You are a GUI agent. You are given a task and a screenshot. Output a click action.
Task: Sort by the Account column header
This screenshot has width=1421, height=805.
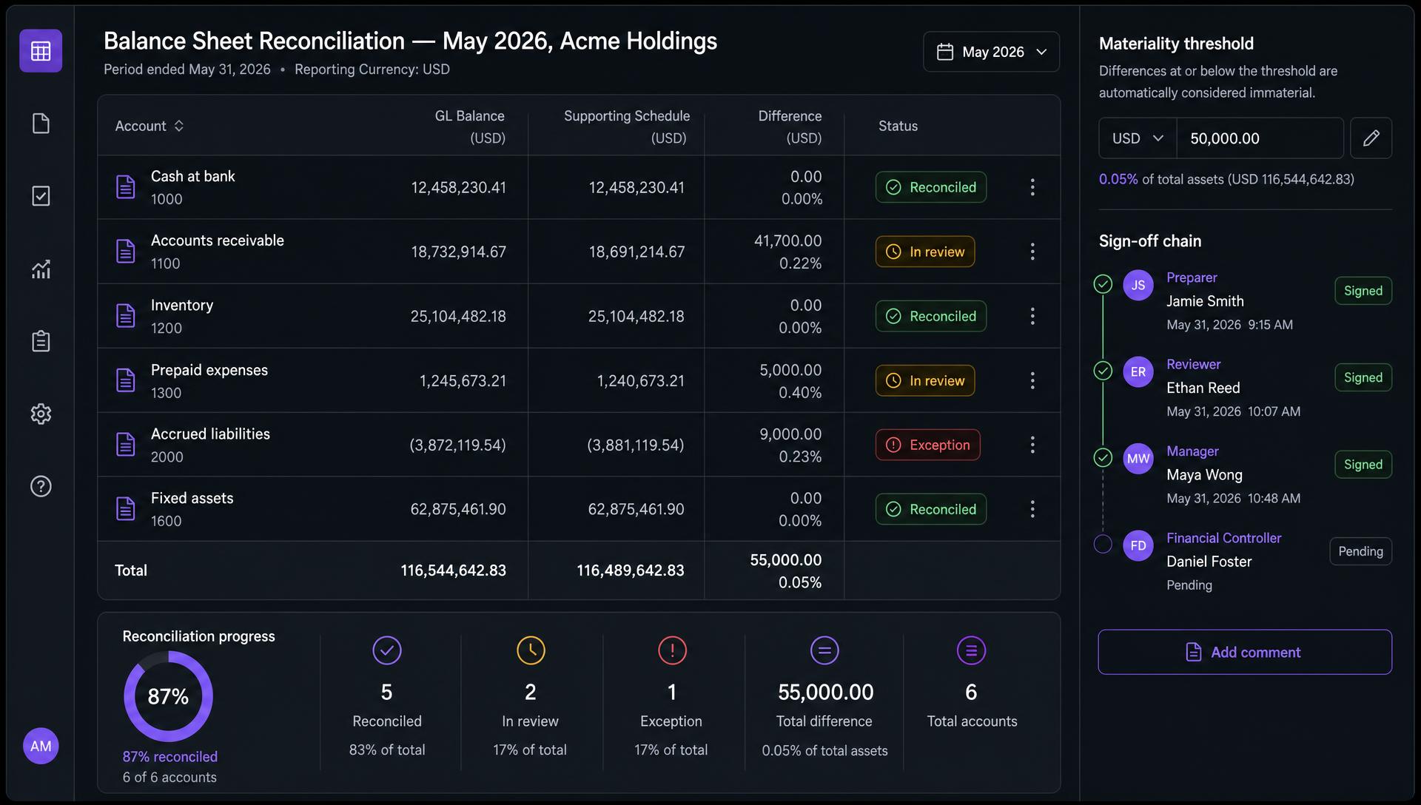149,126
